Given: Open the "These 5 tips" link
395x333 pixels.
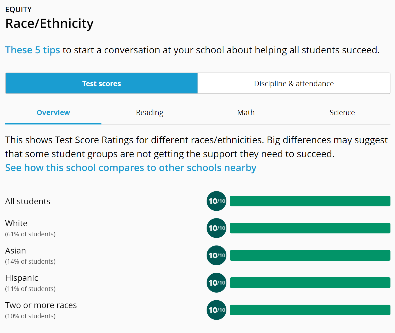Looking at the screenshot, I should [x=33, y=50].
